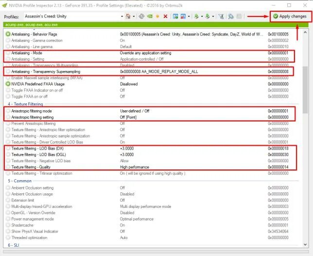Select the Antialiasing - Mode row
Screen dimensions: 313x256
click(x=151, y=53)
